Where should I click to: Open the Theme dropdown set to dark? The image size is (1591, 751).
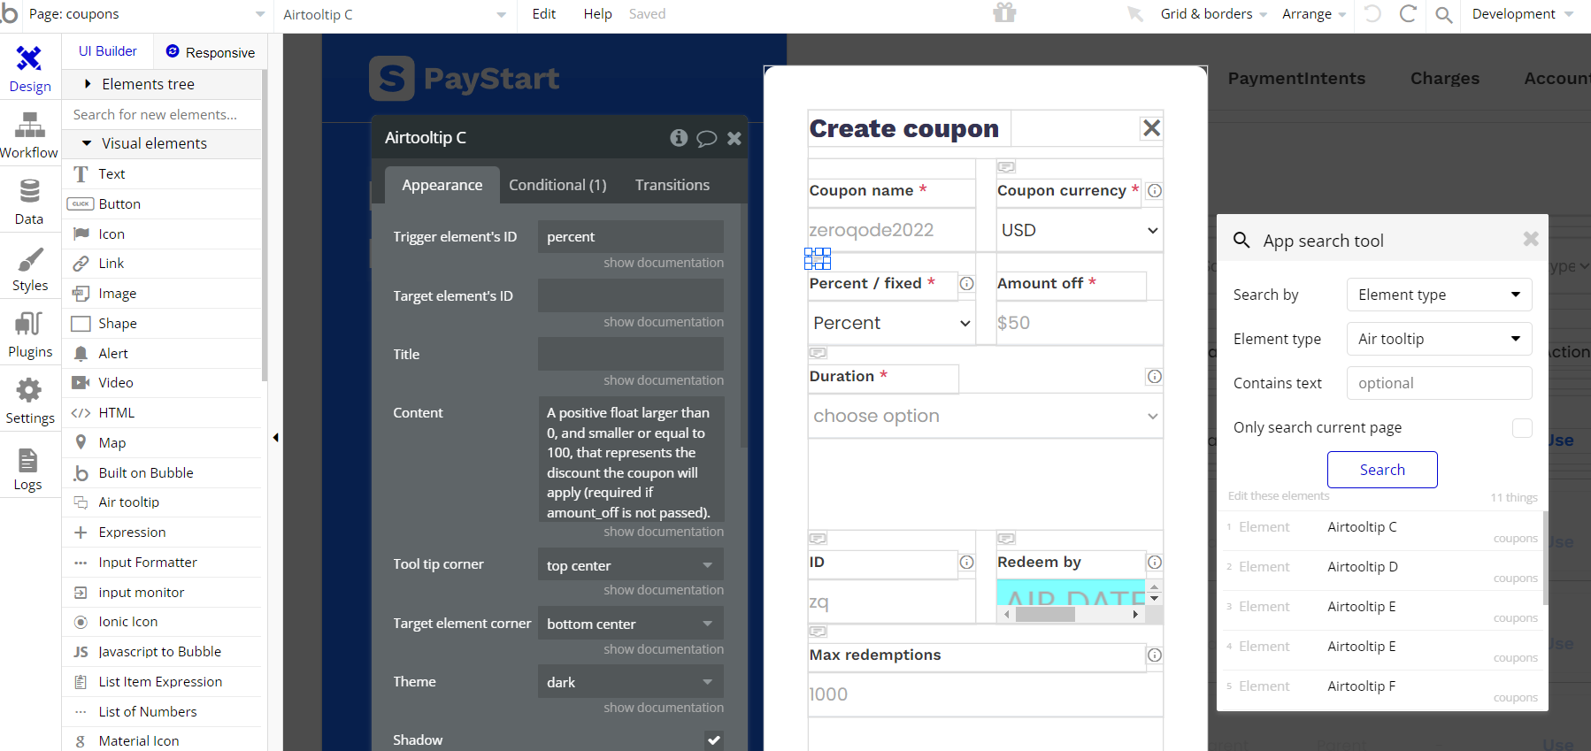[x=630, y=682]
